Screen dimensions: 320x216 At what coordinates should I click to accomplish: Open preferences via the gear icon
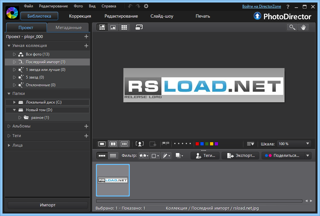146,6
